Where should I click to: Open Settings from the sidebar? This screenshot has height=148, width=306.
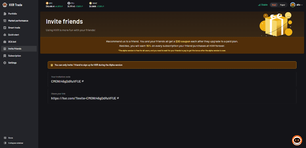pos(19,63)
